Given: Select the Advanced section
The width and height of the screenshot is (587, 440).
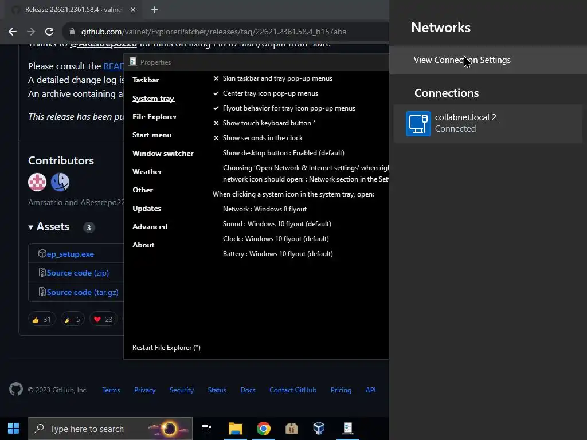Looking at the screenshot, I should click(150, 227).
